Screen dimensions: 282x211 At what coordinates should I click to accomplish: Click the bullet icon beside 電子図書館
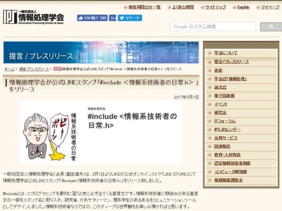point(210,96)
